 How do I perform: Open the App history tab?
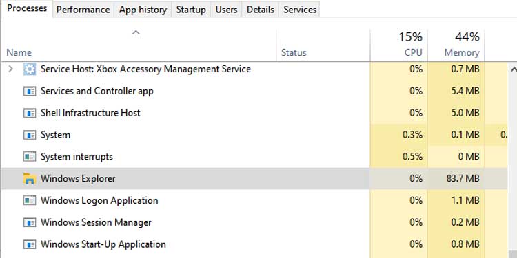[x=143, y=10]
